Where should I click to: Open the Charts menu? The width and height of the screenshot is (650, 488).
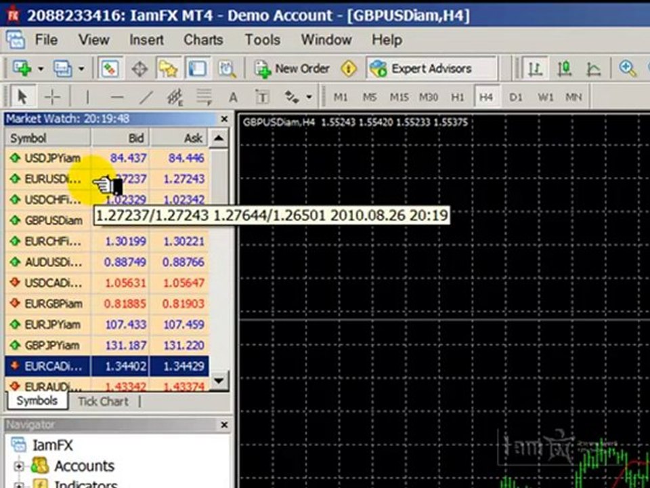(x=203, y=40)
